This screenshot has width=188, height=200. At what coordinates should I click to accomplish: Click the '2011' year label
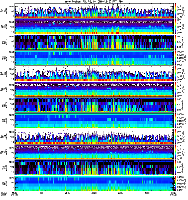pos(4,195)
